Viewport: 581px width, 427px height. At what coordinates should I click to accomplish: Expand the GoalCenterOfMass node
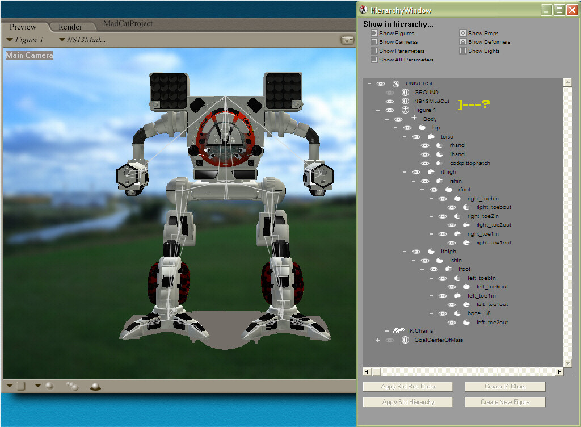378,340
